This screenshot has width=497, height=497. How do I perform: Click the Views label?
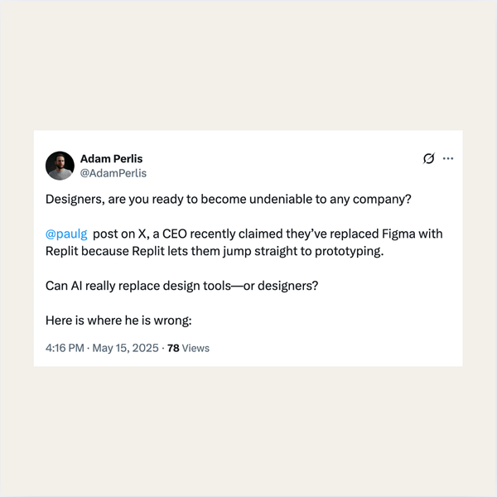[x=195, y=348]
